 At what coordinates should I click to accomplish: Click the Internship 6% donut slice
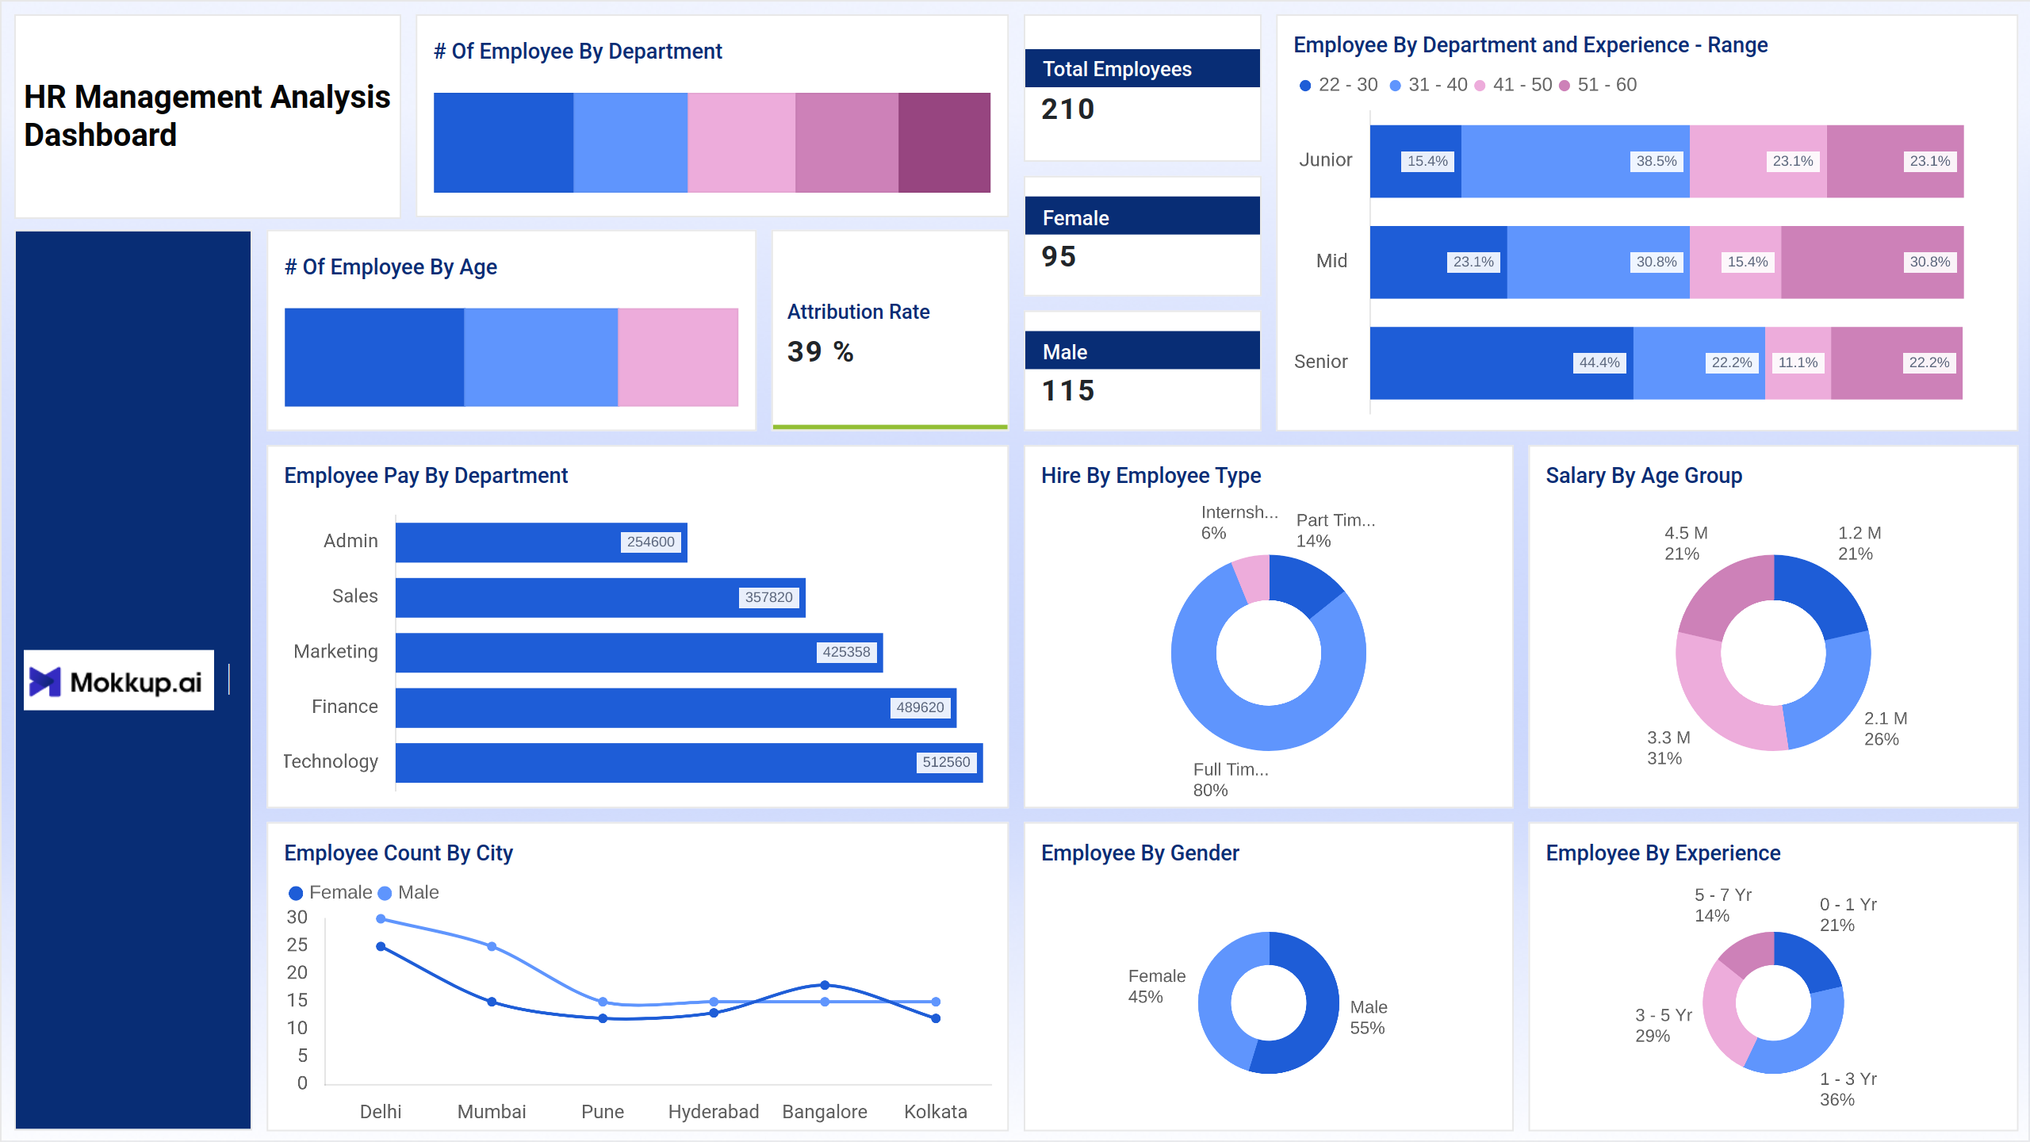point(1253,579)
